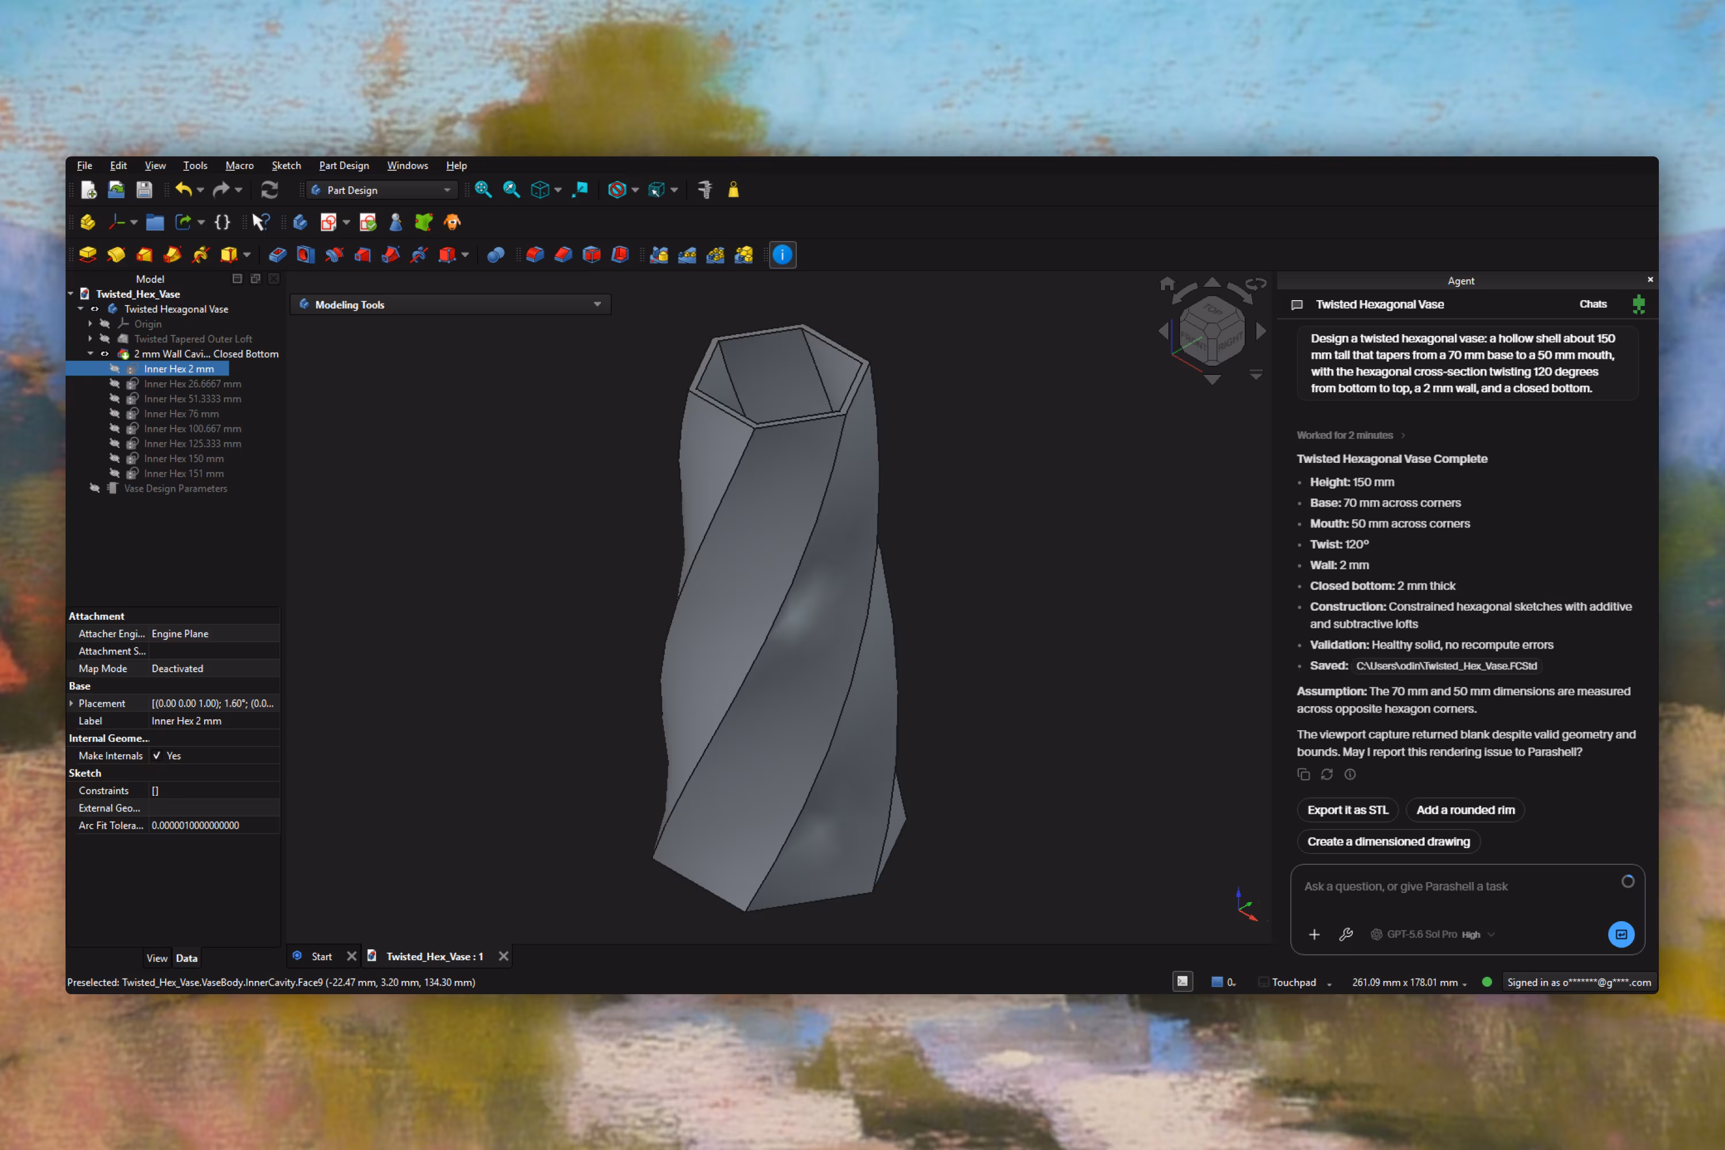Screen dimensions: 1725x1150
Task: Click the Check geometry cone icon
Action: [x=396, y=222]
